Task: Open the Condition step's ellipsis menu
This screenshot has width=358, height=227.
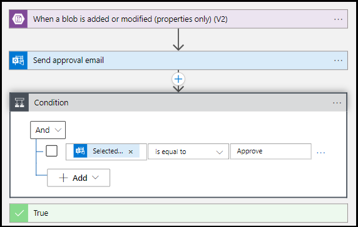Action: coord(337,103)
